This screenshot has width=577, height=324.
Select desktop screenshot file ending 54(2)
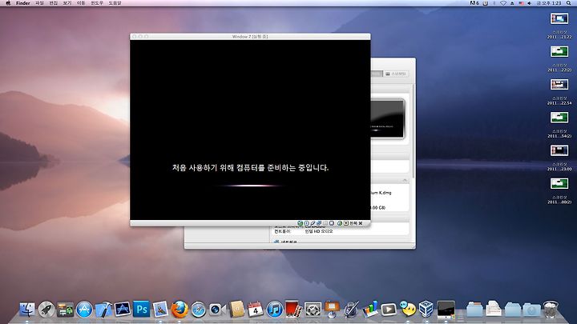559,118
